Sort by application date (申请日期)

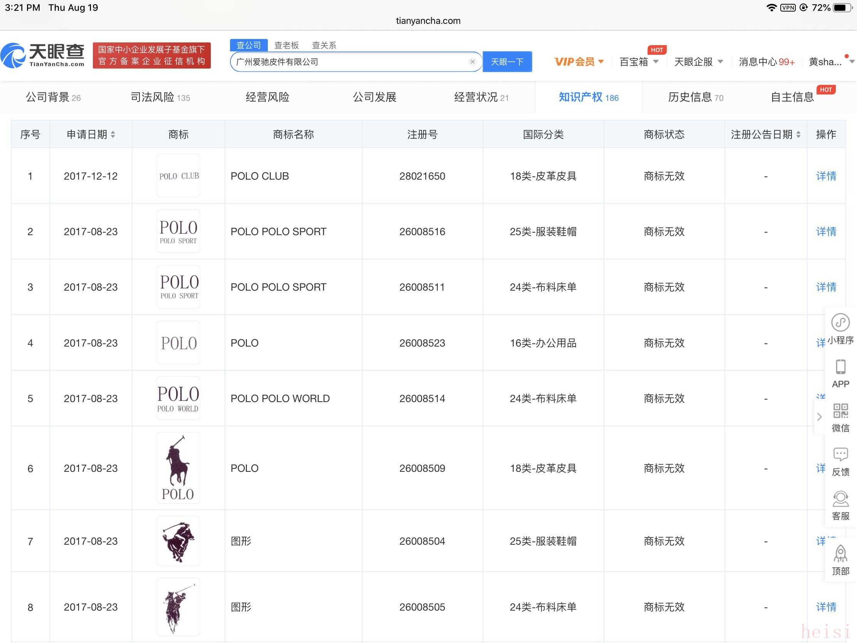coord(113,135)
